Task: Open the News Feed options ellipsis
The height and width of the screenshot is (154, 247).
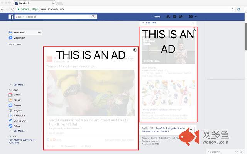Action: (x=39, y=33)
